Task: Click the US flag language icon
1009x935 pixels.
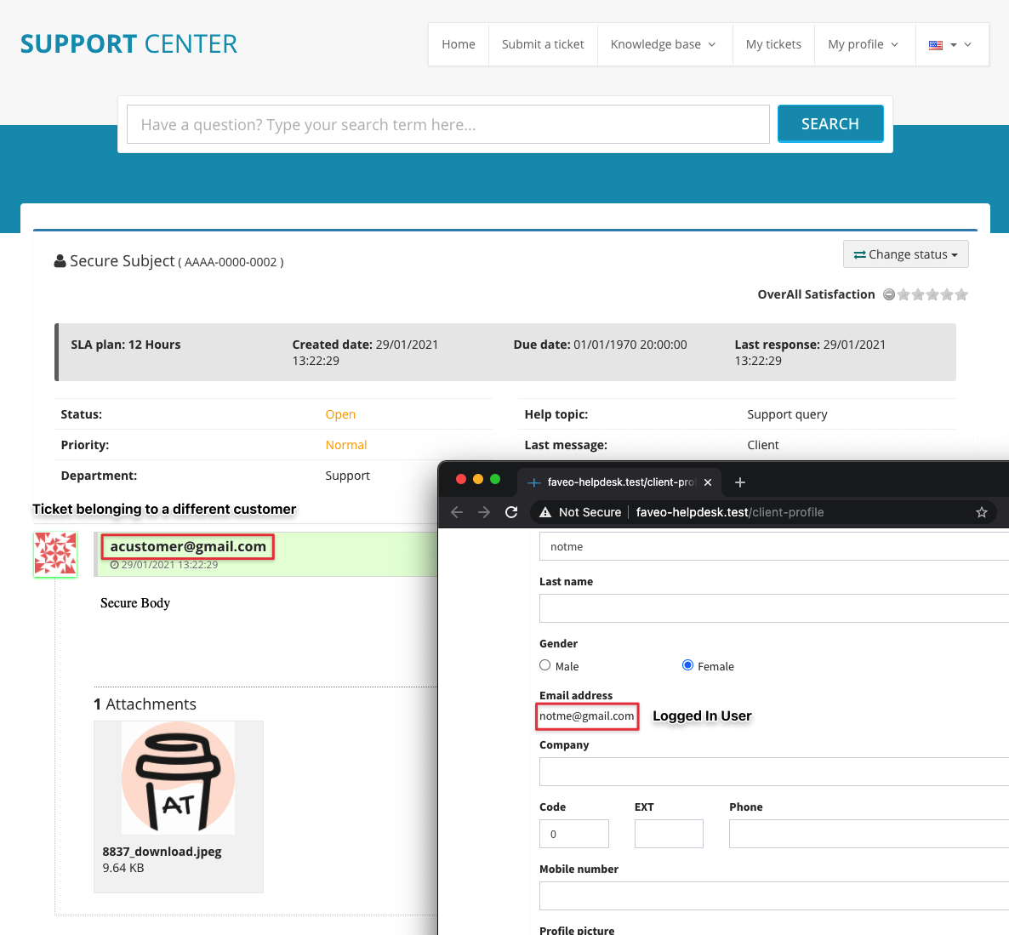Action: [936, 45]
